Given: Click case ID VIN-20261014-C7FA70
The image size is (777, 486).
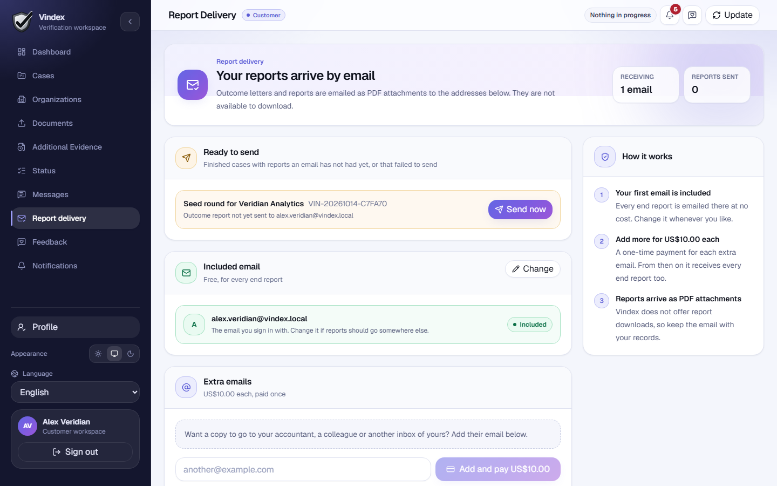Looking at the screenshot, I should tap(347, 204).
